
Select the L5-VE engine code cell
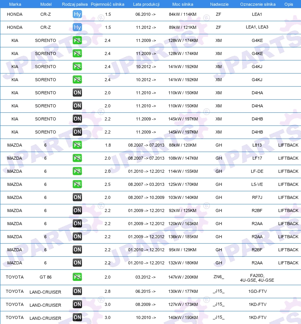click(x=257, y=184)
